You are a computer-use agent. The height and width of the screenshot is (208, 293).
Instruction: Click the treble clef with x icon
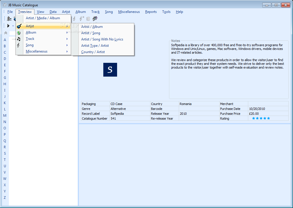[x=82, y=18]
